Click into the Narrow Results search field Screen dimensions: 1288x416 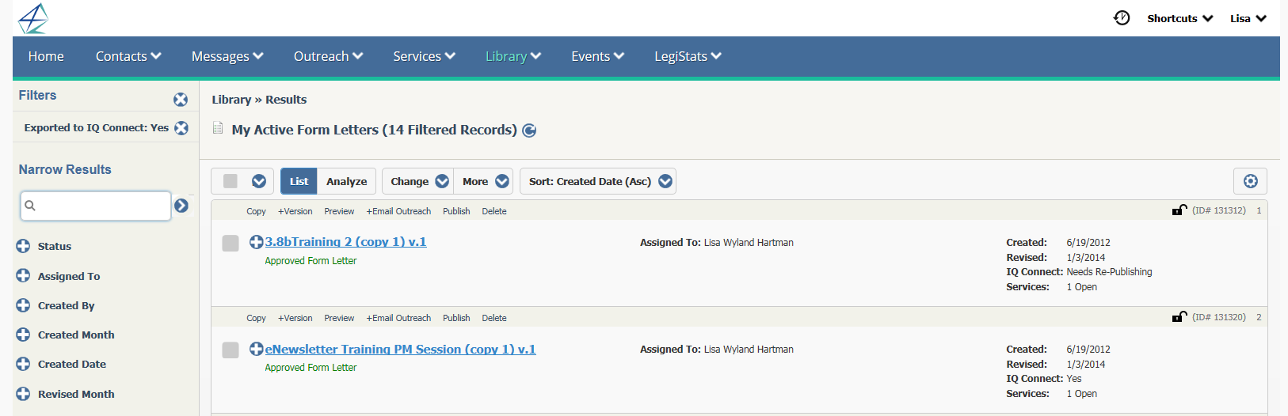point(96,206)
